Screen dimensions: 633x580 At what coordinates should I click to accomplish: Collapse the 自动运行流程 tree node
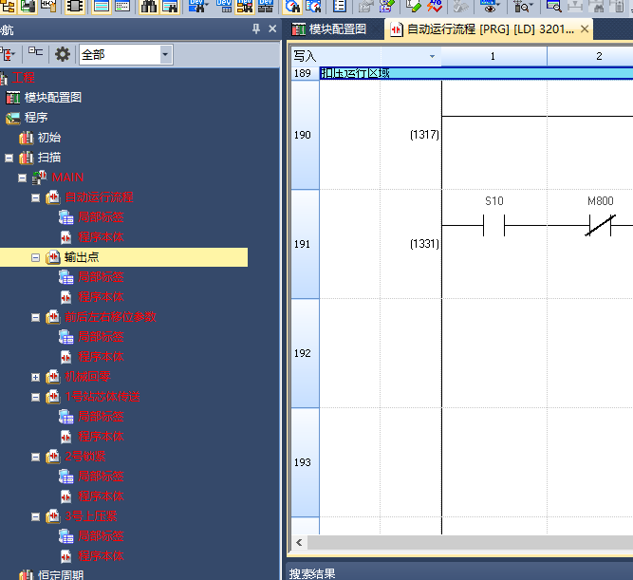(x=36, y=197)
